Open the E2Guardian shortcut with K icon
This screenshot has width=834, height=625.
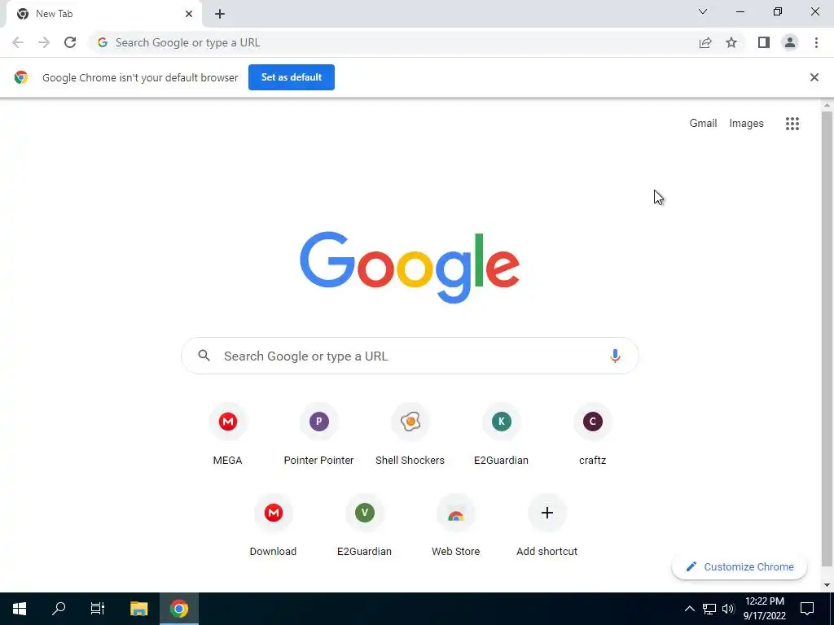point(501,435)
